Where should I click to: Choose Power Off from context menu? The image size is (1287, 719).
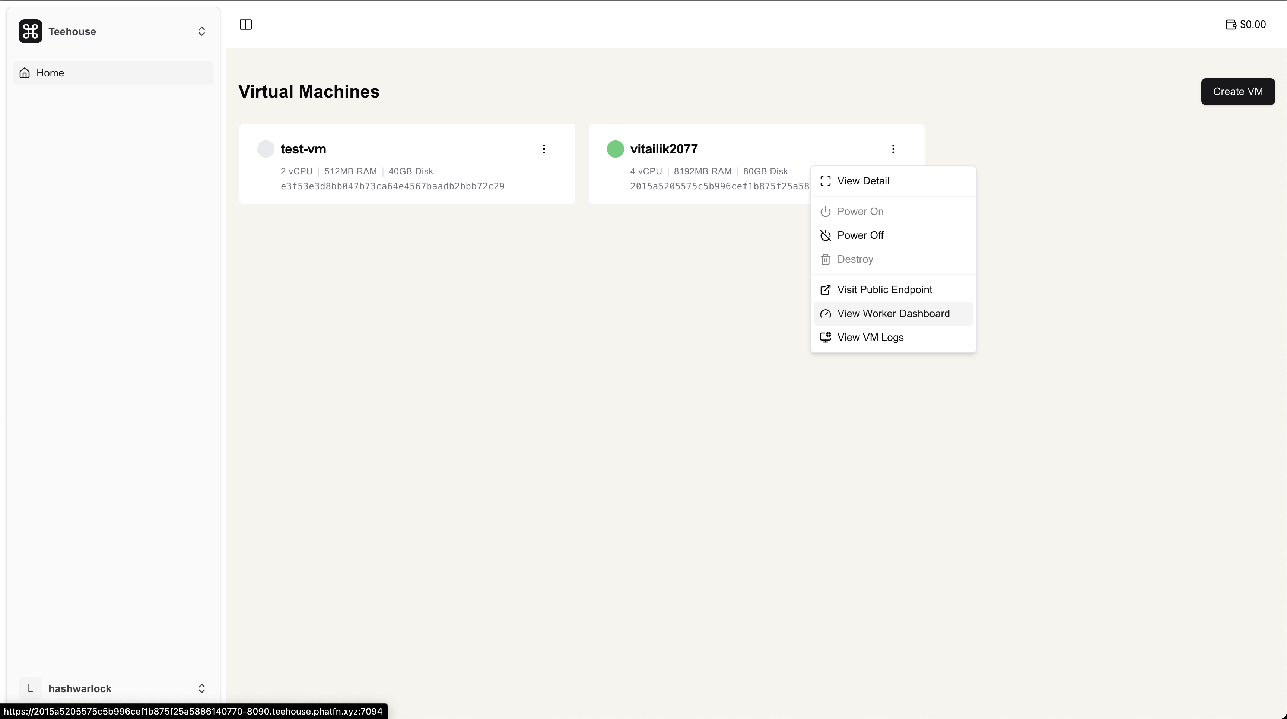860,235
